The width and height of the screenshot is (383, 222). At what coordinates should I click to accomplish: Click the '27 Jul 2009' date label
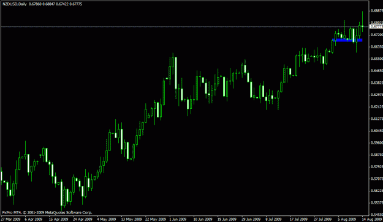click(x=323, y=219)
